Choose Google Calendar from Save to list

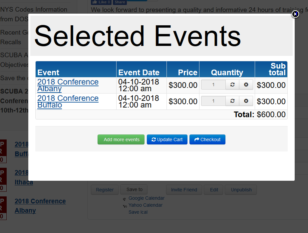147,198
